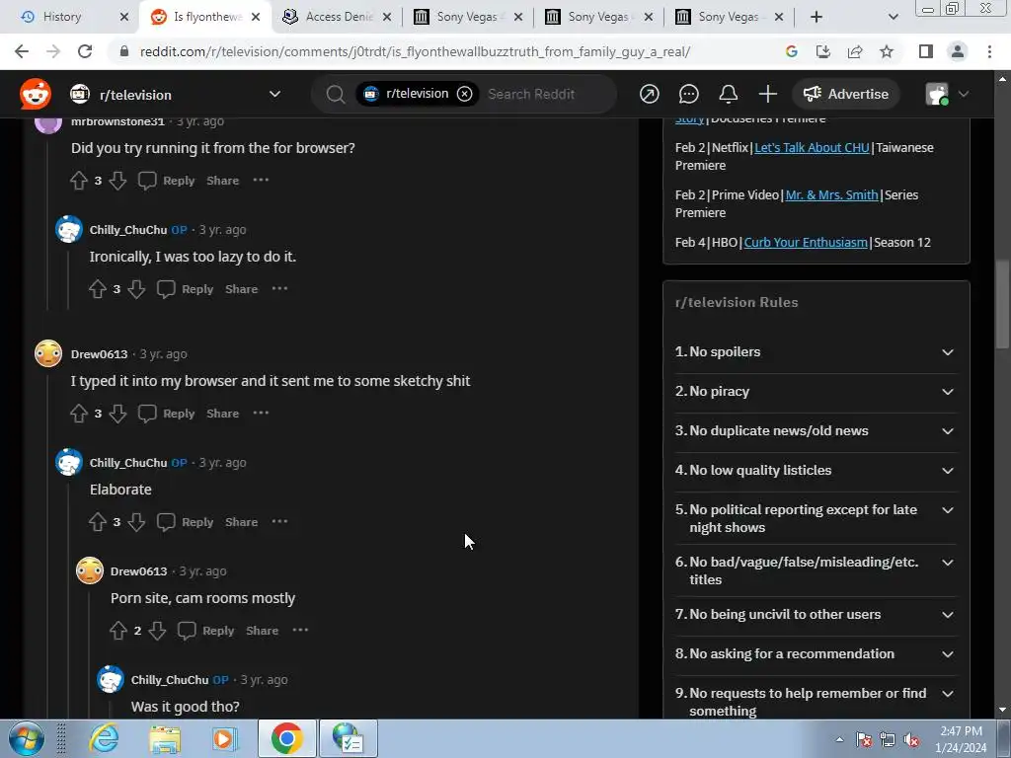Bookmark this page with the star icon
The width and height of the screenshot is (1011, 758).
coord(887,51)
